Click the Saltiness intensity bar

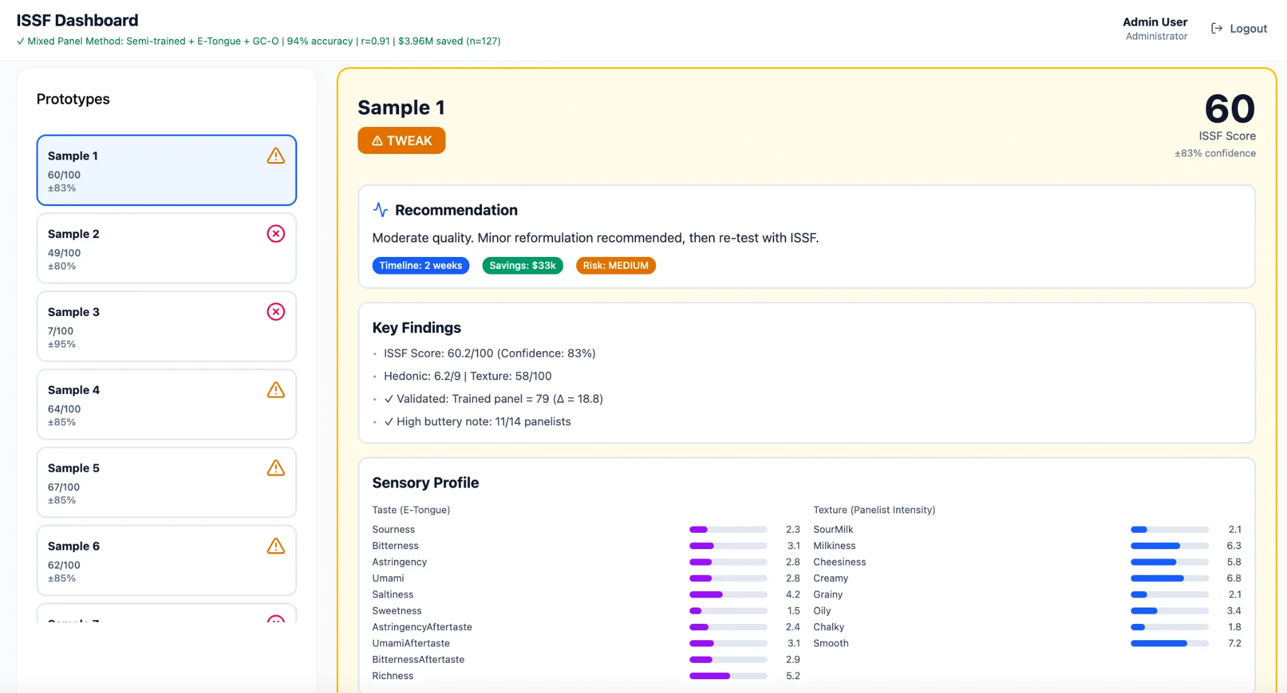point(728,594)
